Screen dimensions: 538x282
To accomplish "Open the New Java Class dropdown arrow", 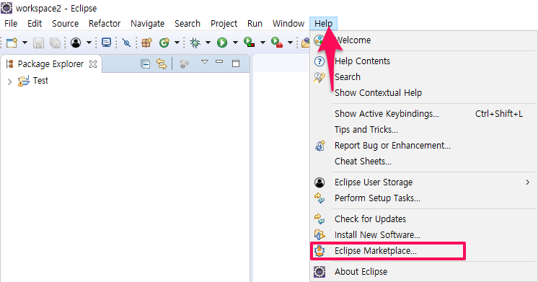I will (177, 43).
